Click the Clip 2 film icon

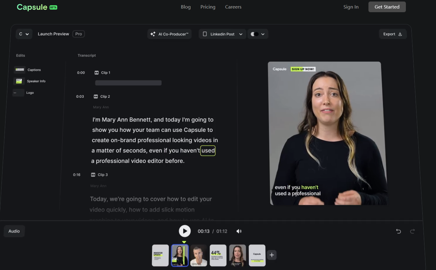tap(96, 96)
